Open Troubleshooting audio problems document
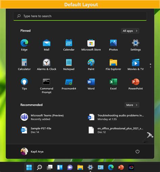 click(116, 117)
